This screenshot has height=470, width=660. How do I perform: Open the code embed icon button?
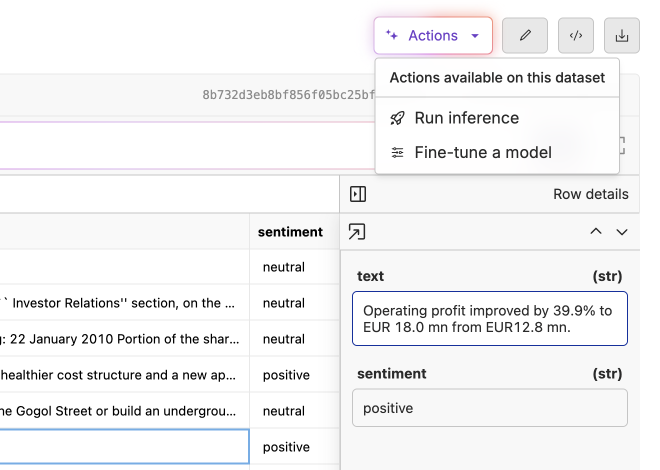pos(575,35)
